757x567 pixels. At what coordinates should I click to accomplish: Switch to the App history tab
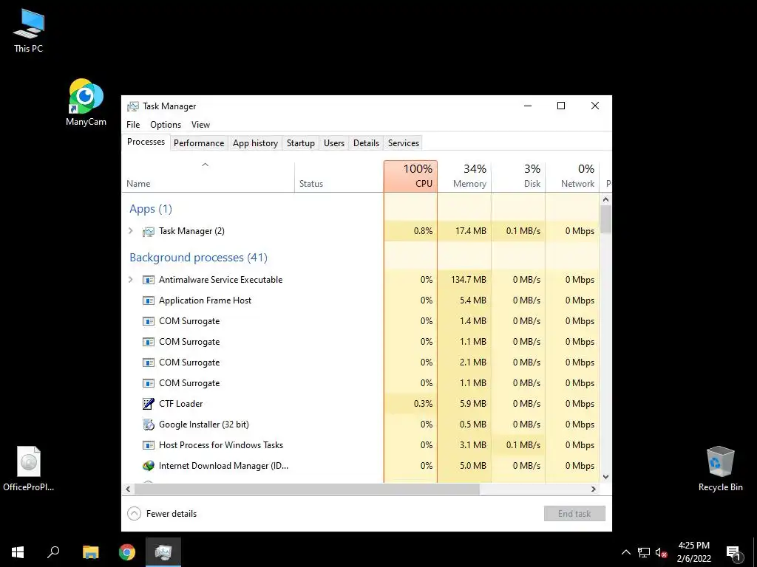pos(255,143)
